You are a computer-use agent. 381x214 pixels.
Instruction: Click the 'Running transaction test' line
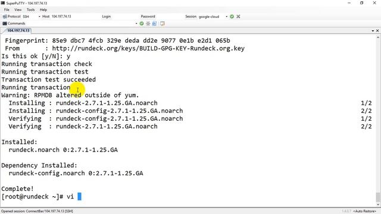pyautogui.click(x=45, y=72)
